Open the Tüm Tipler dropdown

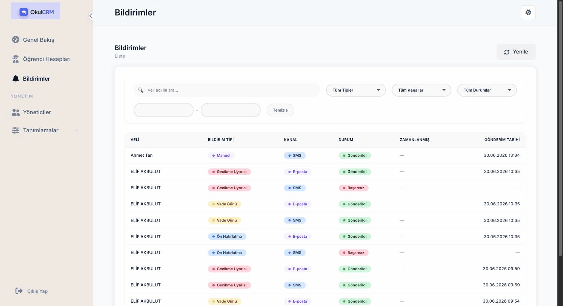click(x=356, y=90)
